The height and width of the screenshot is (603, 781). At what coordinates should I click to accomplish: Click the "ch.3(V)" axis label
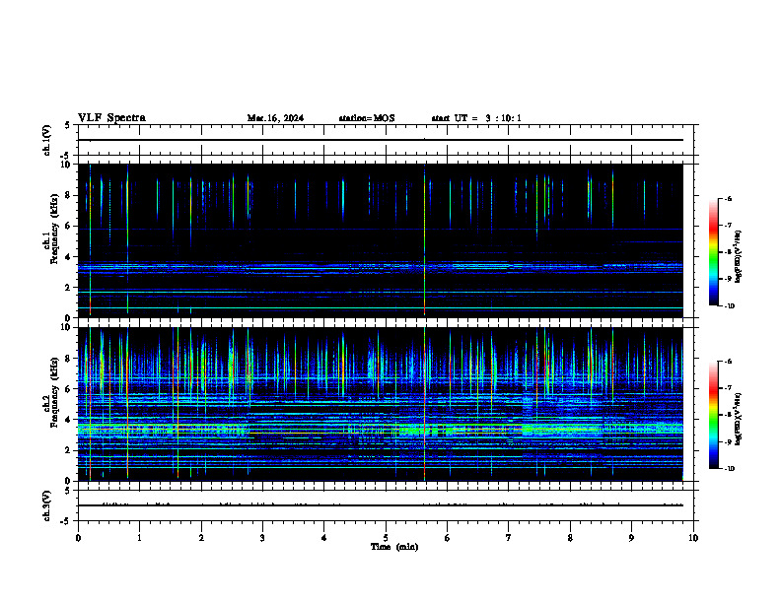tap(47, 505)
